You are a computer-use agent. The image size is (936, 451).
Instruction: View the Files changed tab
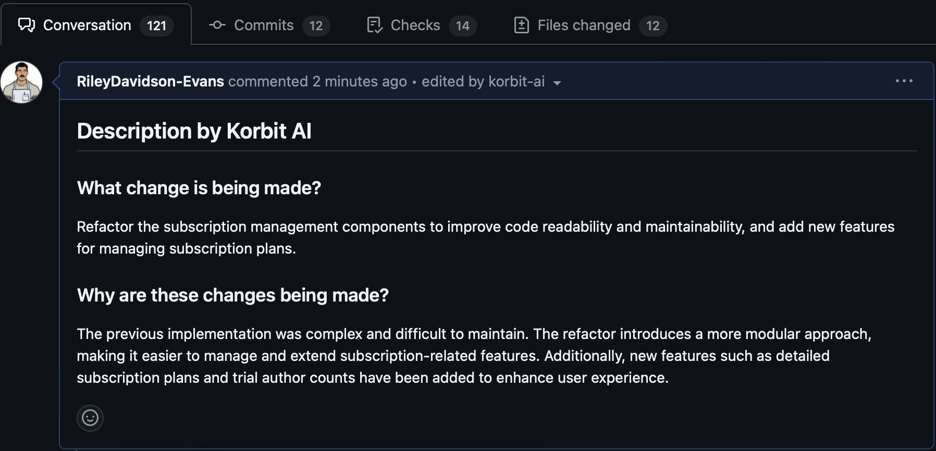pos(590,25)
